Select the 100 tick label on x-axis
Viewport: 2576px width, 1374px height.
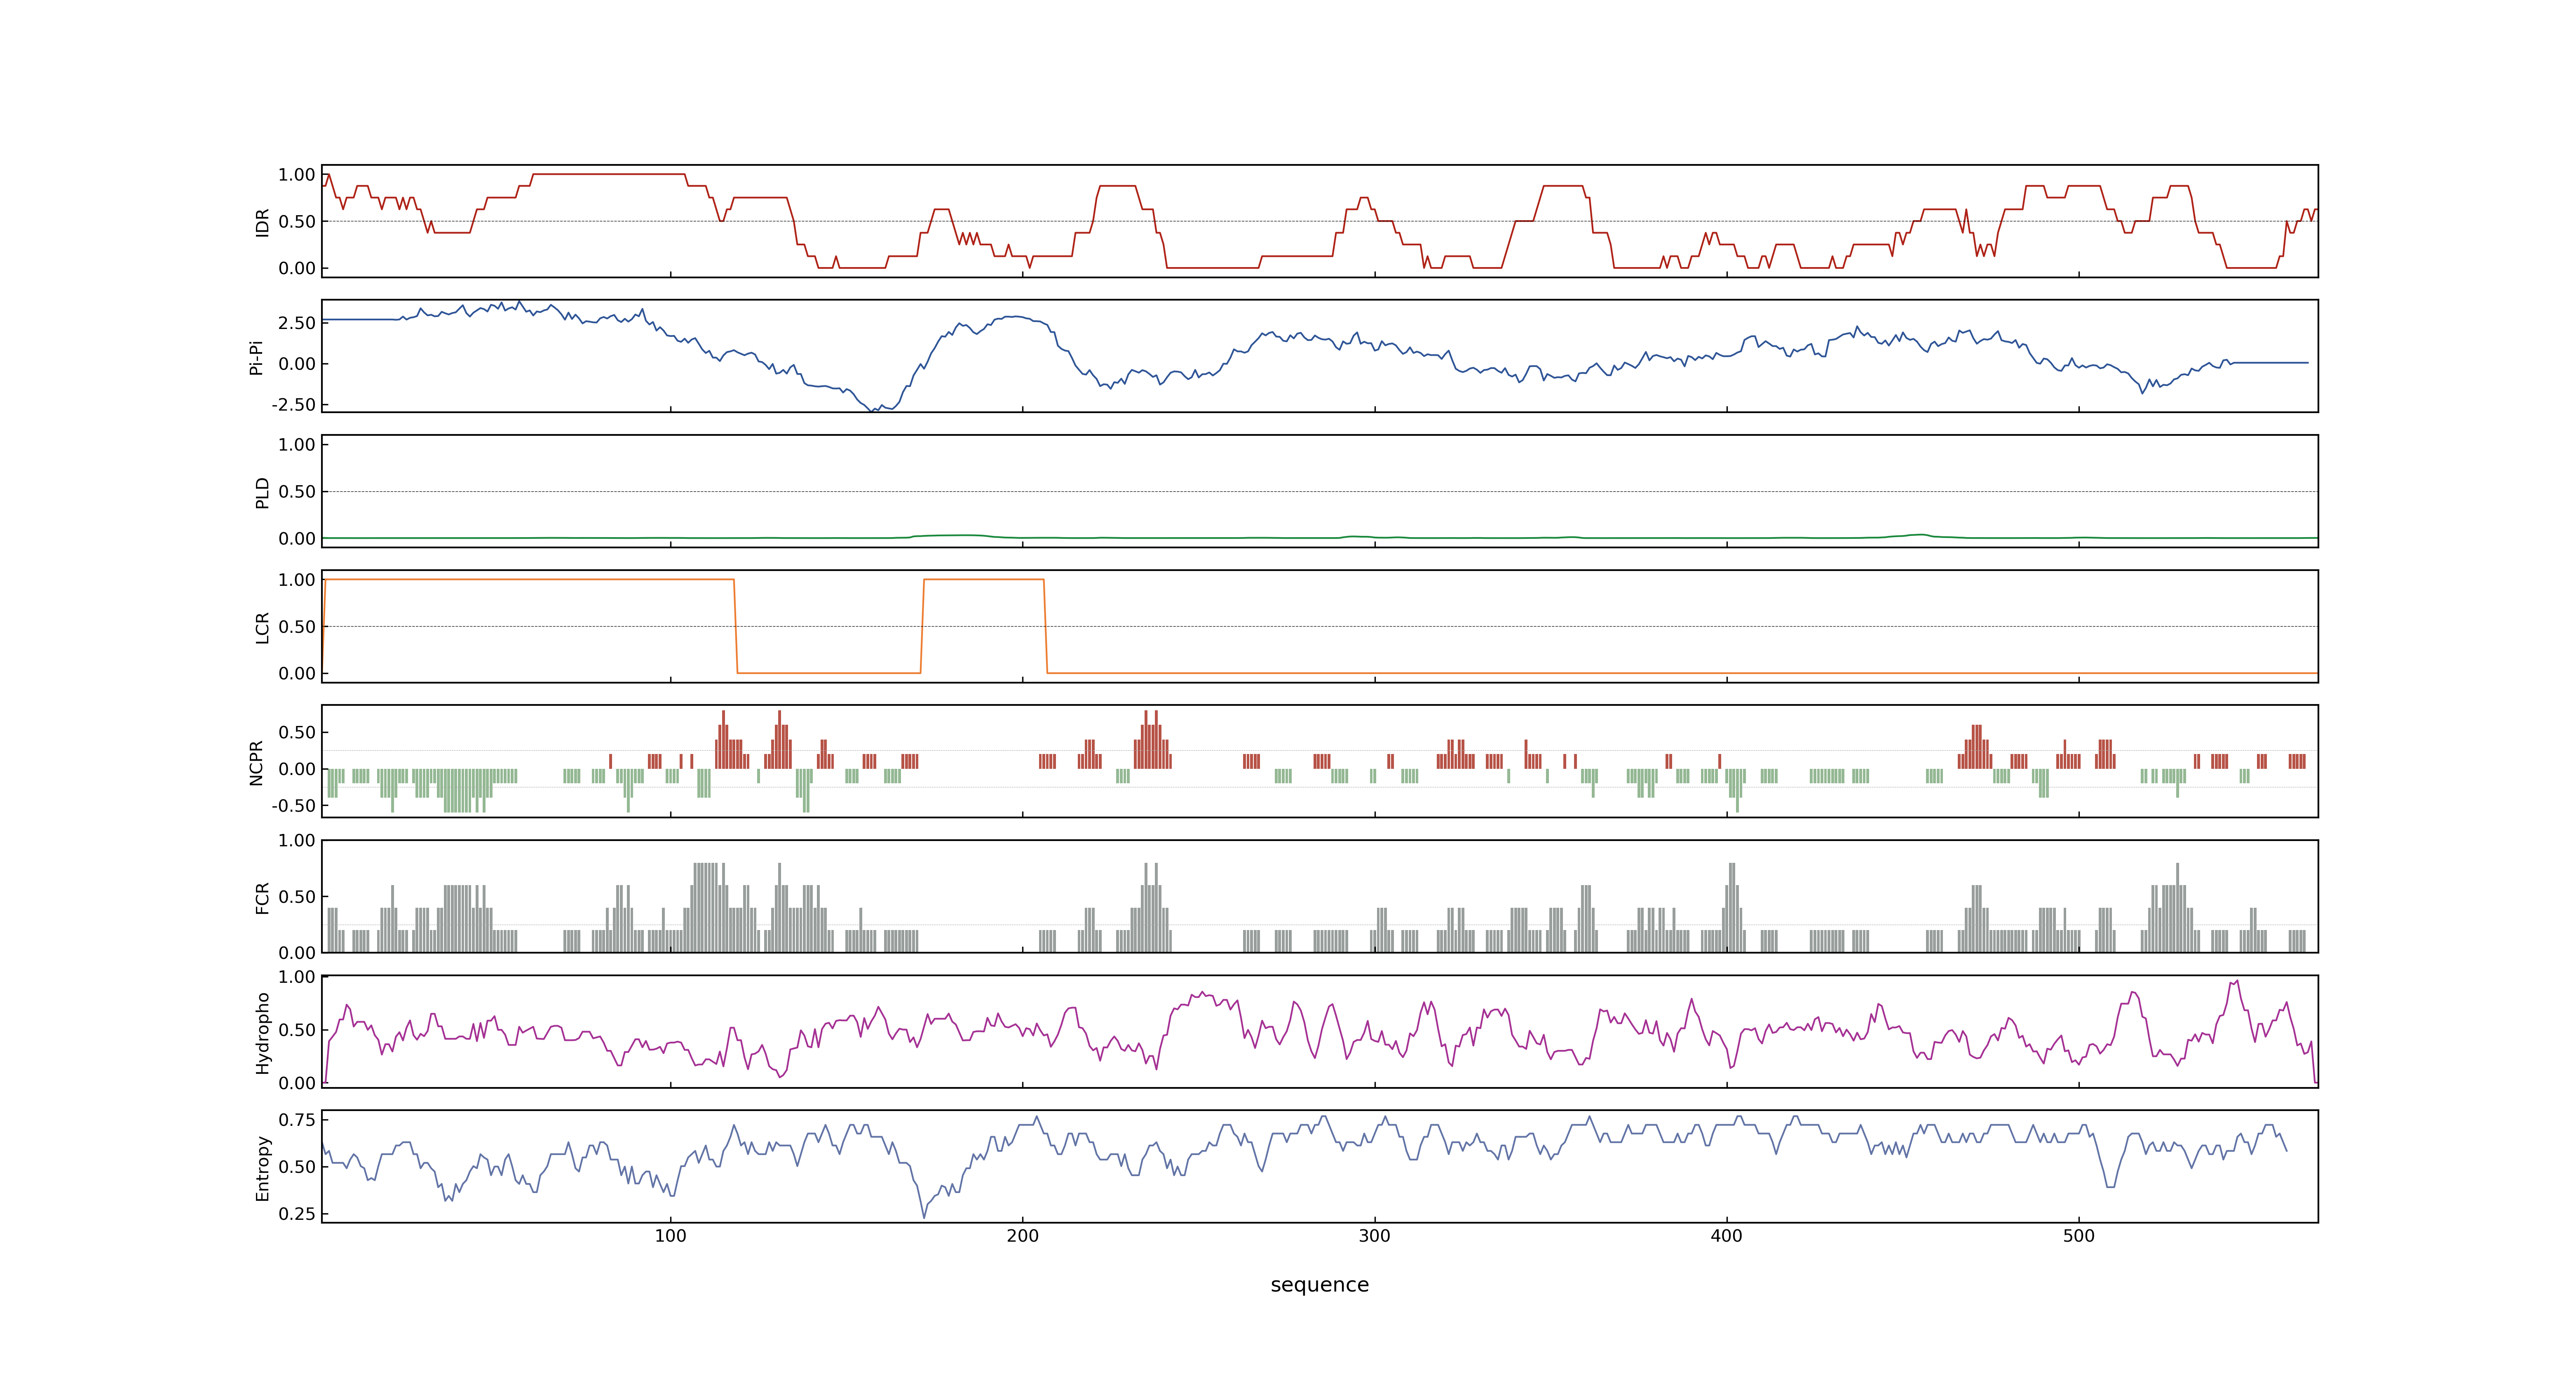click(x=670, y=1236)
